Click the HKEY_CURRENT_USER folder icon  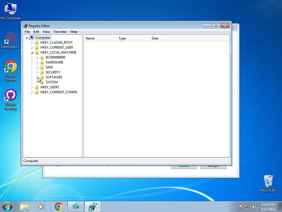pyautogui.click(x=37, y=47)
